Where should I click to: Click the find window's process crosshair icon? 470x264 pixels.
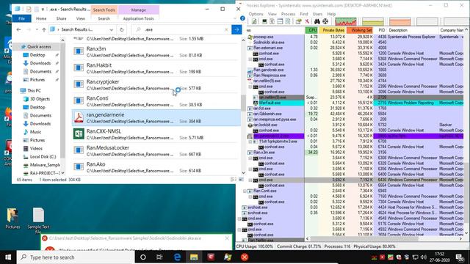325,21
